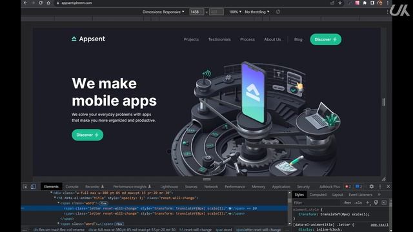
Task: Open rendering emulation paintbrush icon in Styles
Action: click(376, 202)
